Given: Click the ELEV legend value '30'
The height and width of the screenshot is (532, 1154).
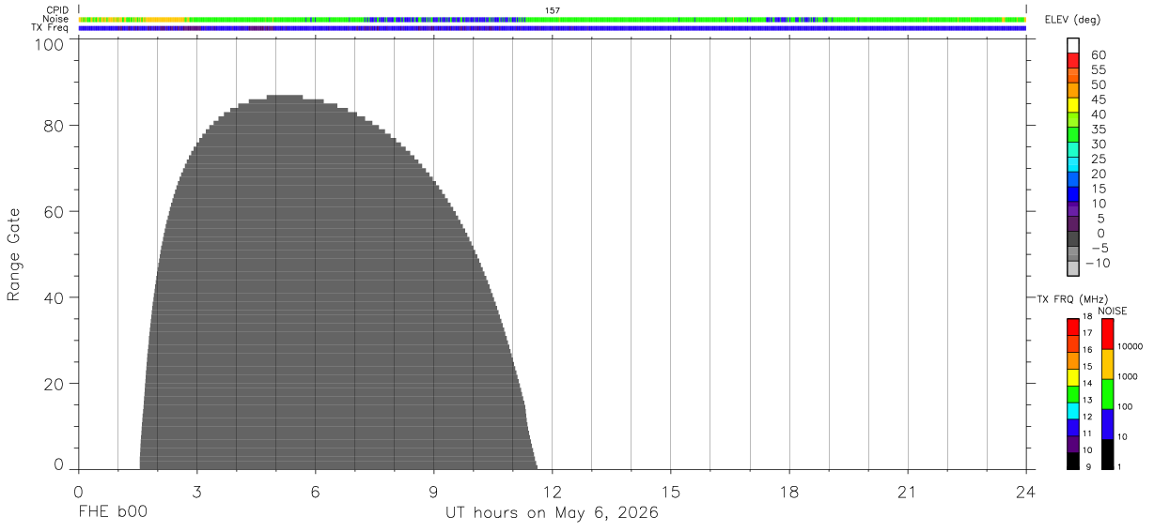Looking at the screenshot, I should [1098, 144].
